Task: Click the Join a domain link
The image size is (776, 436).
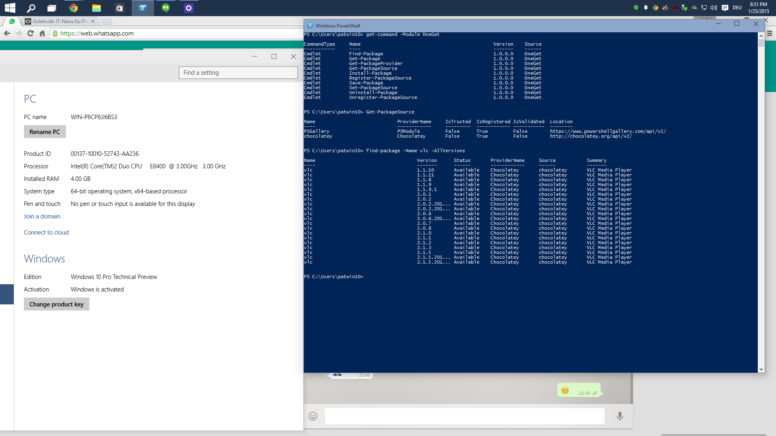Action: coord(42,216)
